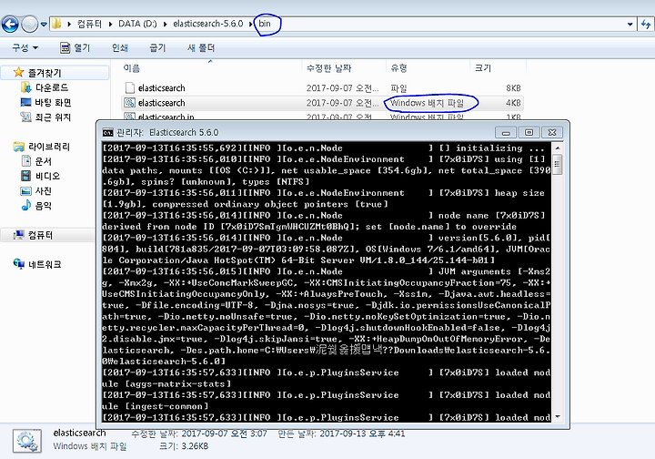This screenshot has width=655, height=459.
Task: Click the folder icon in address bar
Action: (56, 24)
